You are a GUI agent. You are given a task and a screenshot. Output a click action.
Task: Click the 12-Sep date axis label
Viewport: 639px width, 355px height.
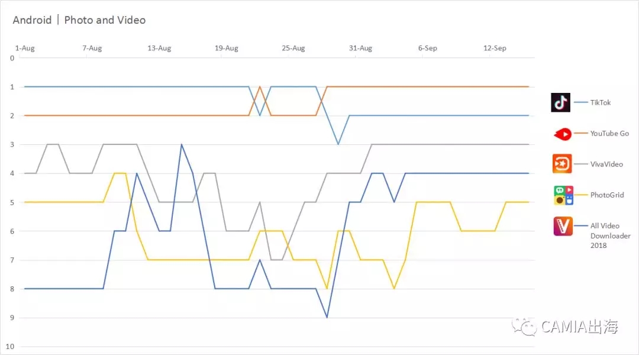[x=495, y=48]
